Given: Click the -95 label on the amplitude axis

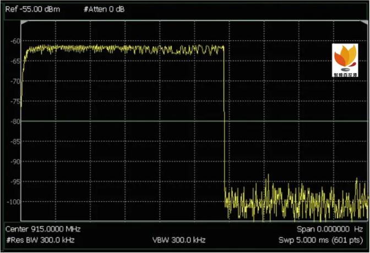Looking at the screenshot, I should click(14, 182).
